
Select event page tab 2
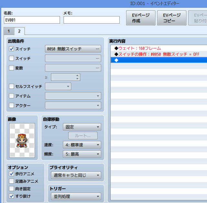(19, 31)
